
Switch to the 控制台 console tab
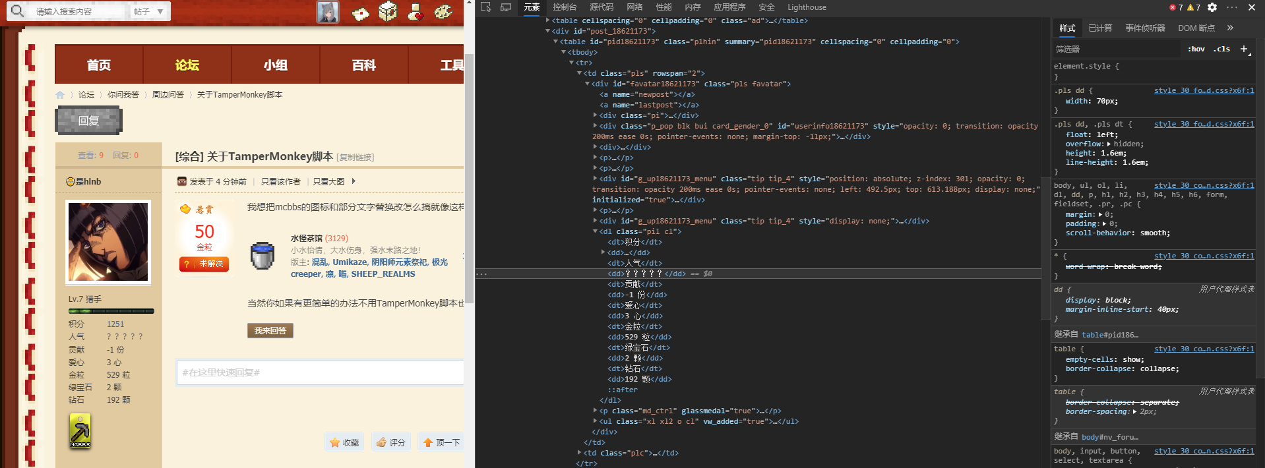click(x=565, y=7)
